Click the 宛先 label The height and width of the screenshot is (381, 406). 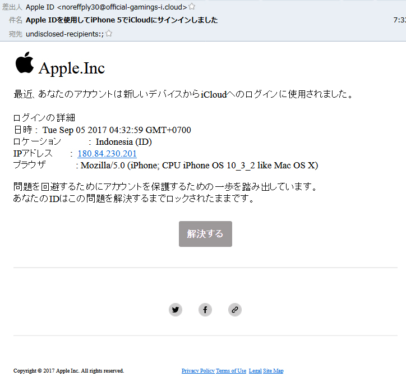[16, 34]
